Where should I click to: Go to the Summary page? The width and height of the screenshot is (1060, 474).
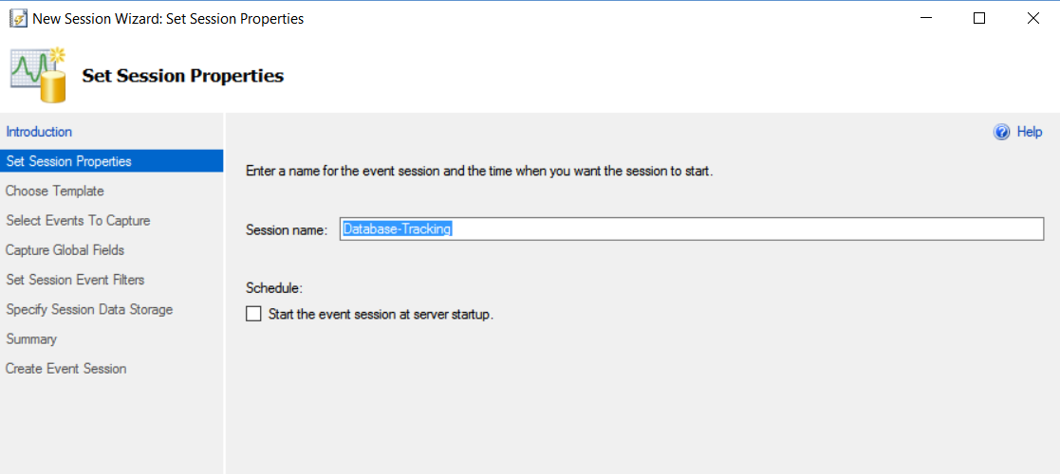point(31,338)
